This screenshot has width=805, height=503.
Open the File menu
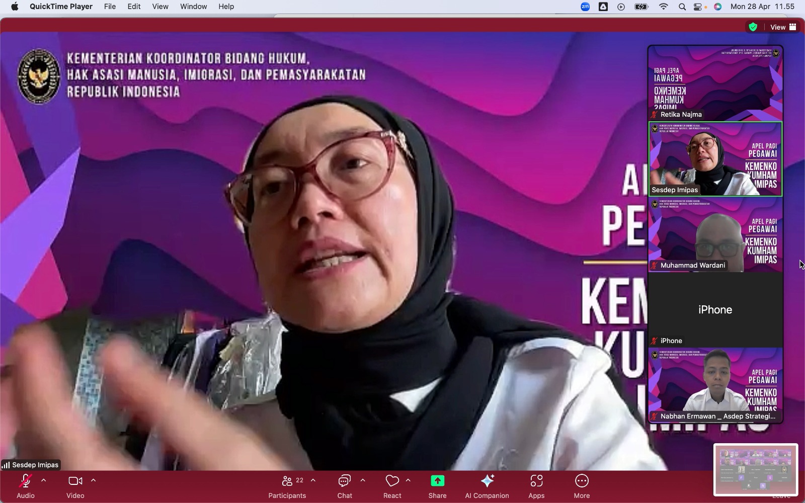pos(110,7)
